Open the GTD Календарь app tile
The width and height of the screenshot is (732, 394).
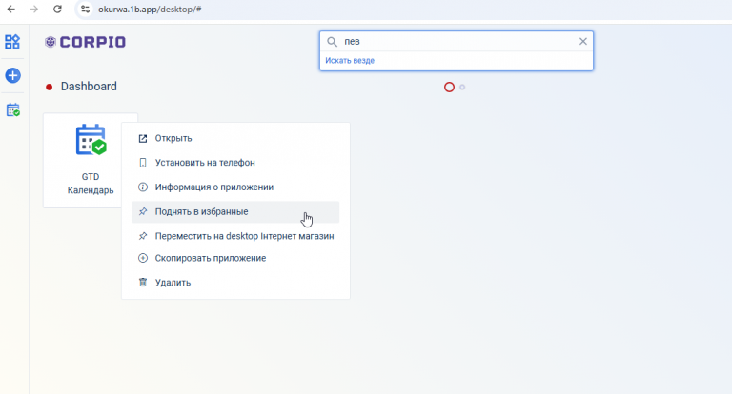pos(91,161)
